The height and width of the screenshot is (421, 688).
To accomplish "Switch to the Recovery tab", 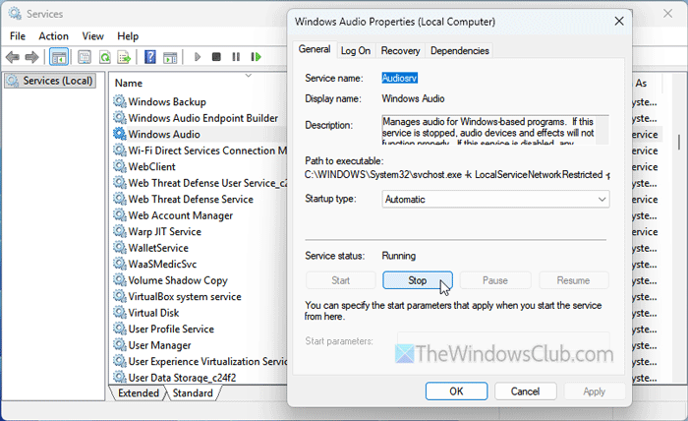I will (400, 51).
